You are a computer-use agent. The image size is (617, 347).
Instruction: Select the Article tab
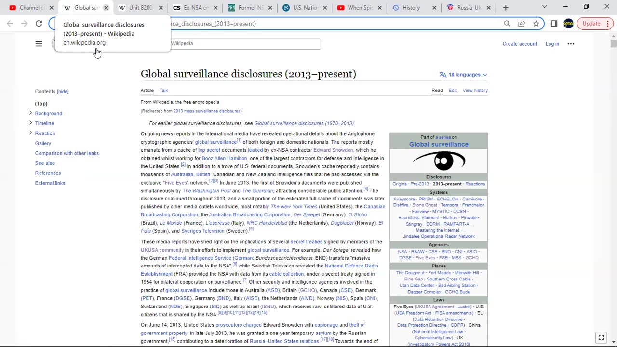point(147,90)
